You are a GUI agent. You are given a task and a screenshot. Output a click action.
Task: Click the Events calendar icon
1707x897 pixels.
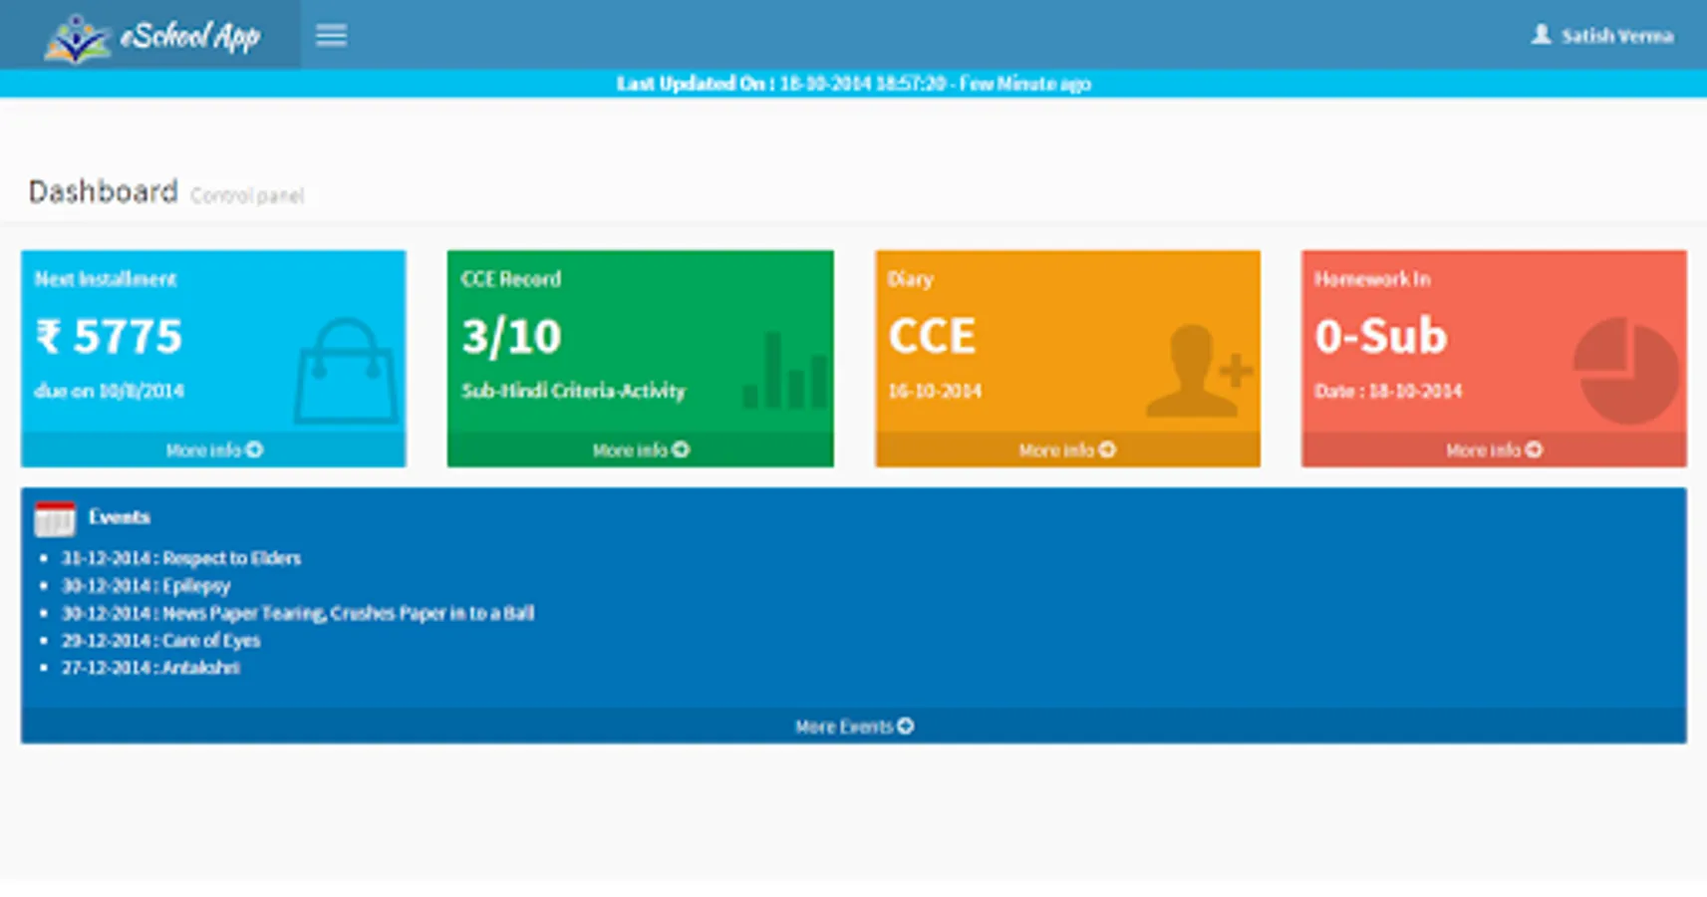(x=55, y=518)
